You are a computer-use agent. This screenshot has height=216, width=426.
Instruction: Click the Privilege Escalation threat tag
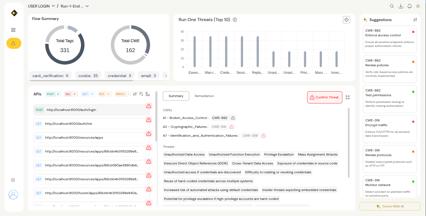[x=279, y=154]
